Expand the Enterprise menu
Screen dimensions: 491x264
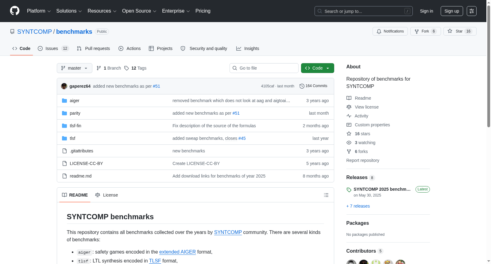tap(176, 11)
